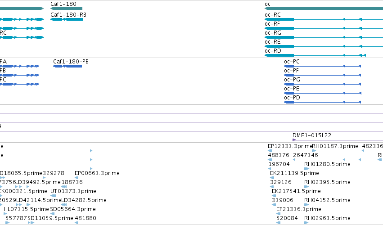This screenshot has width=383, height=225.
Task: Select EST SD11059.5prime
Action: pos(50,218)
